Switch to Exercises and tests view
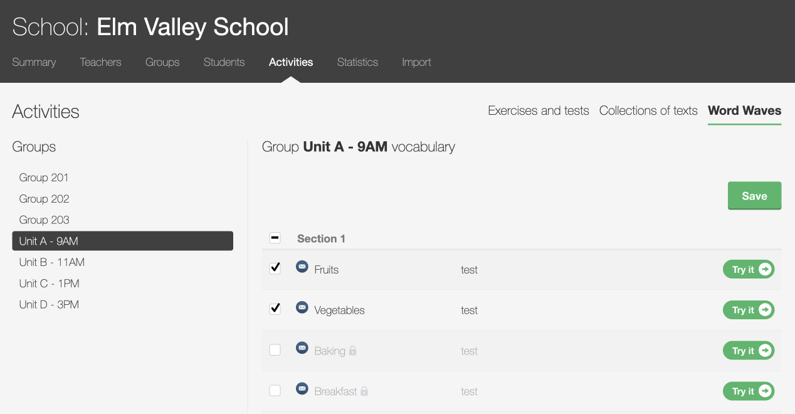 [x=538, y=111]
